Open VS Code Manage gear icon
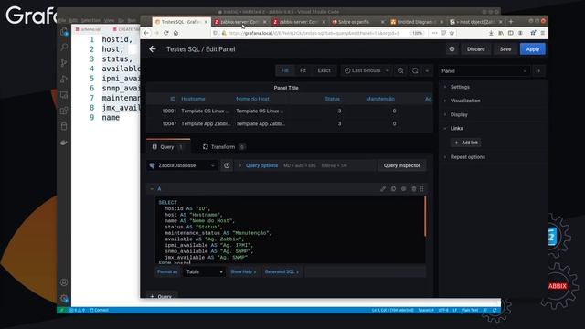 [x=64, y=299]
